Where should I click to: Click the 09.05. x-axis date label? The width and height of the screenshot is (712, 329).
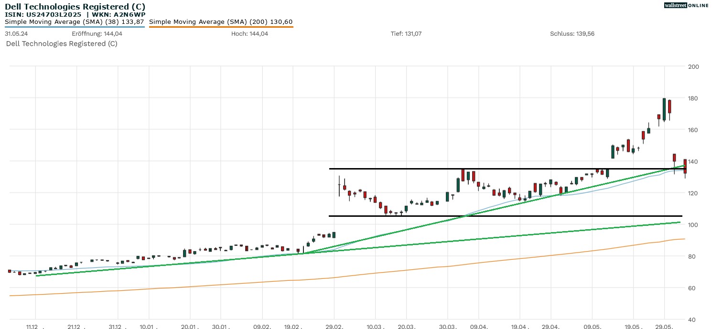coord(592,327)
